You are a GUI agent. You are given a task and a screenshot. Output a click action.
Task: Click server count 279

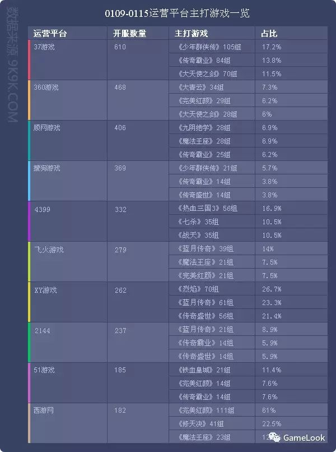[x=120, y=250]
